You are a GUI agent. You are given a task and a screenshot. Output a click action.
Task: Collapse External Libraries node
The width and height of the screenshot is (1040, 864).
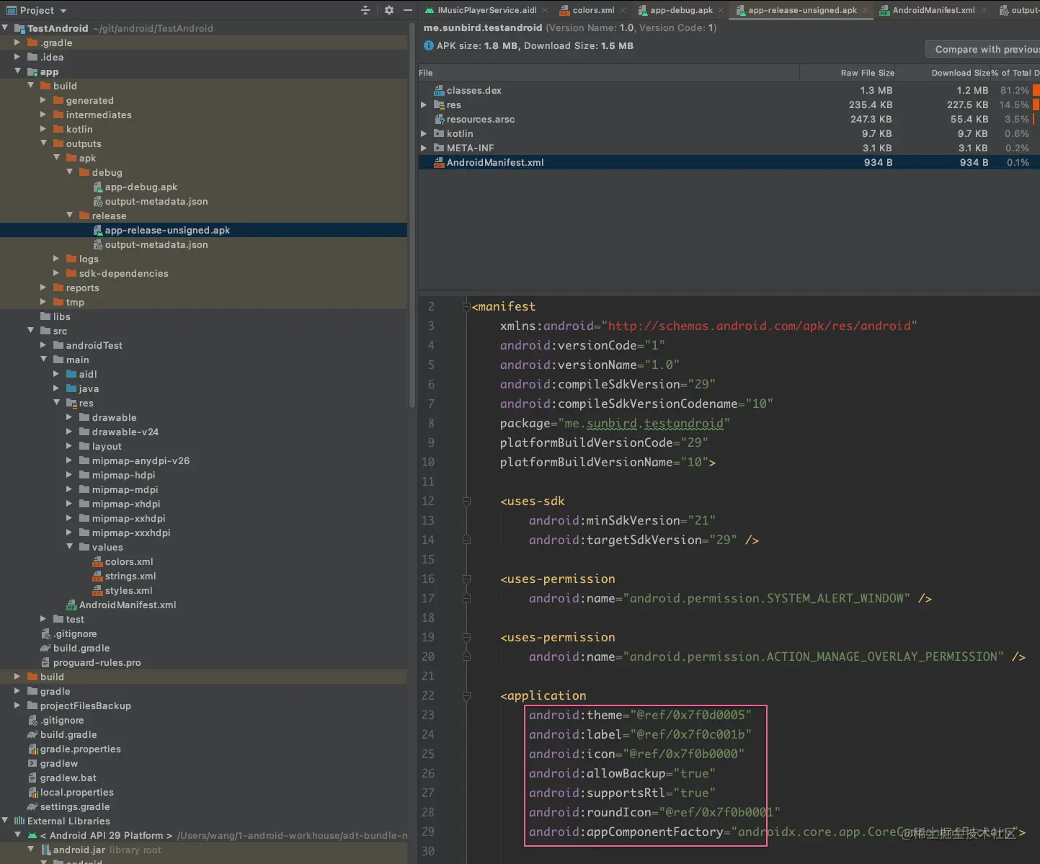point(5,821)
